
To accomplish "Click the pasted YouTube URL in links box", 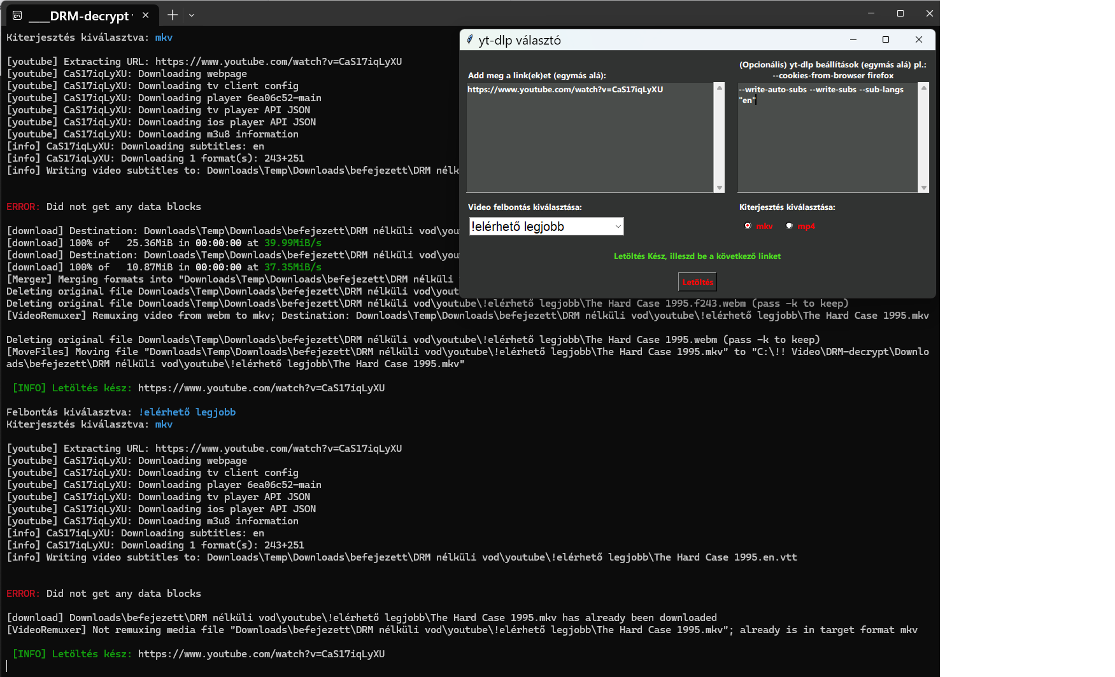I will (x=565, y=90).
